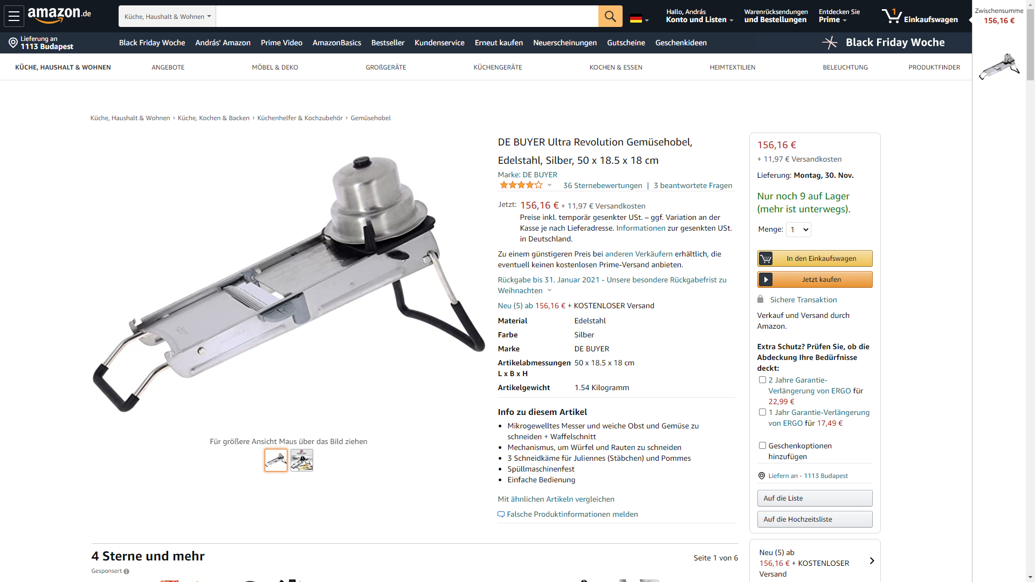Open the German flag language selector
Image resolution: width=1035 pixels, height=582 pixels.
[639, 19]
